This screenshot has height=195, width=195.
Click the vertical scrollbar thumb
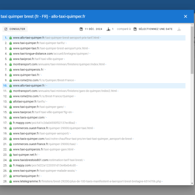[192, 50]
